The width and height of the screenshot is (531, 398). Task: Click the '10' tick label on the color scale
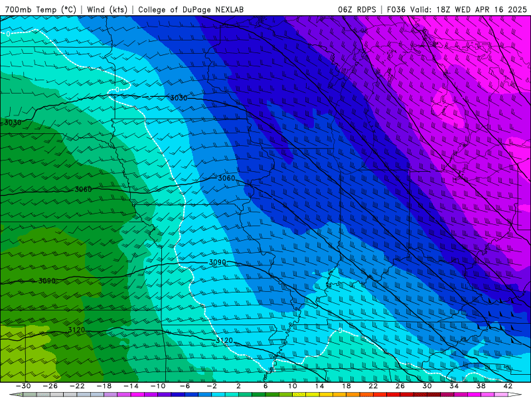(x=293, y=386)
